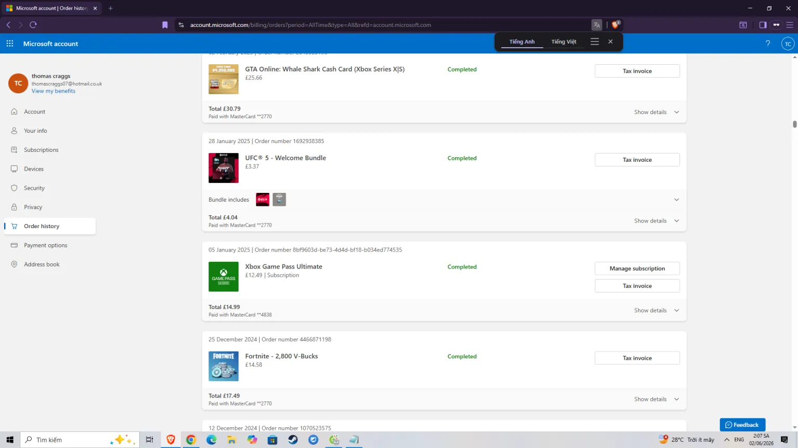Viewport: 798px width, 448px height.
Task: Click the Tìm kiếm taskbar search box
Action: [x=80, y=440]
